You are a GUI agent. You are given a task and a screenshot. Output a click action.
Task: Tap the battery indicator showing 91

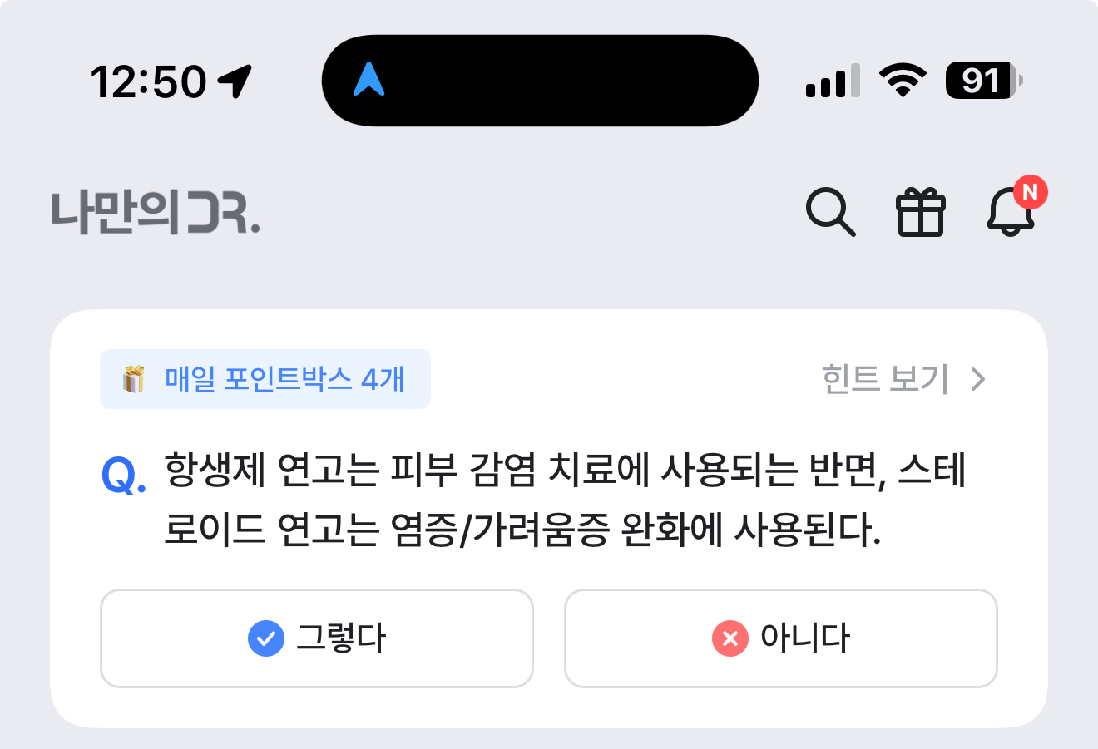click(984, 81)
